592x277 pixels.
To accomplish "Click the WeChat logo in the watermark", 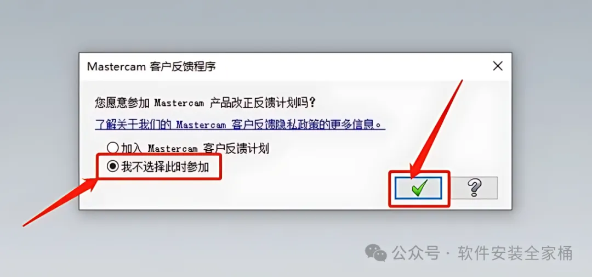I will pos(375,253).
